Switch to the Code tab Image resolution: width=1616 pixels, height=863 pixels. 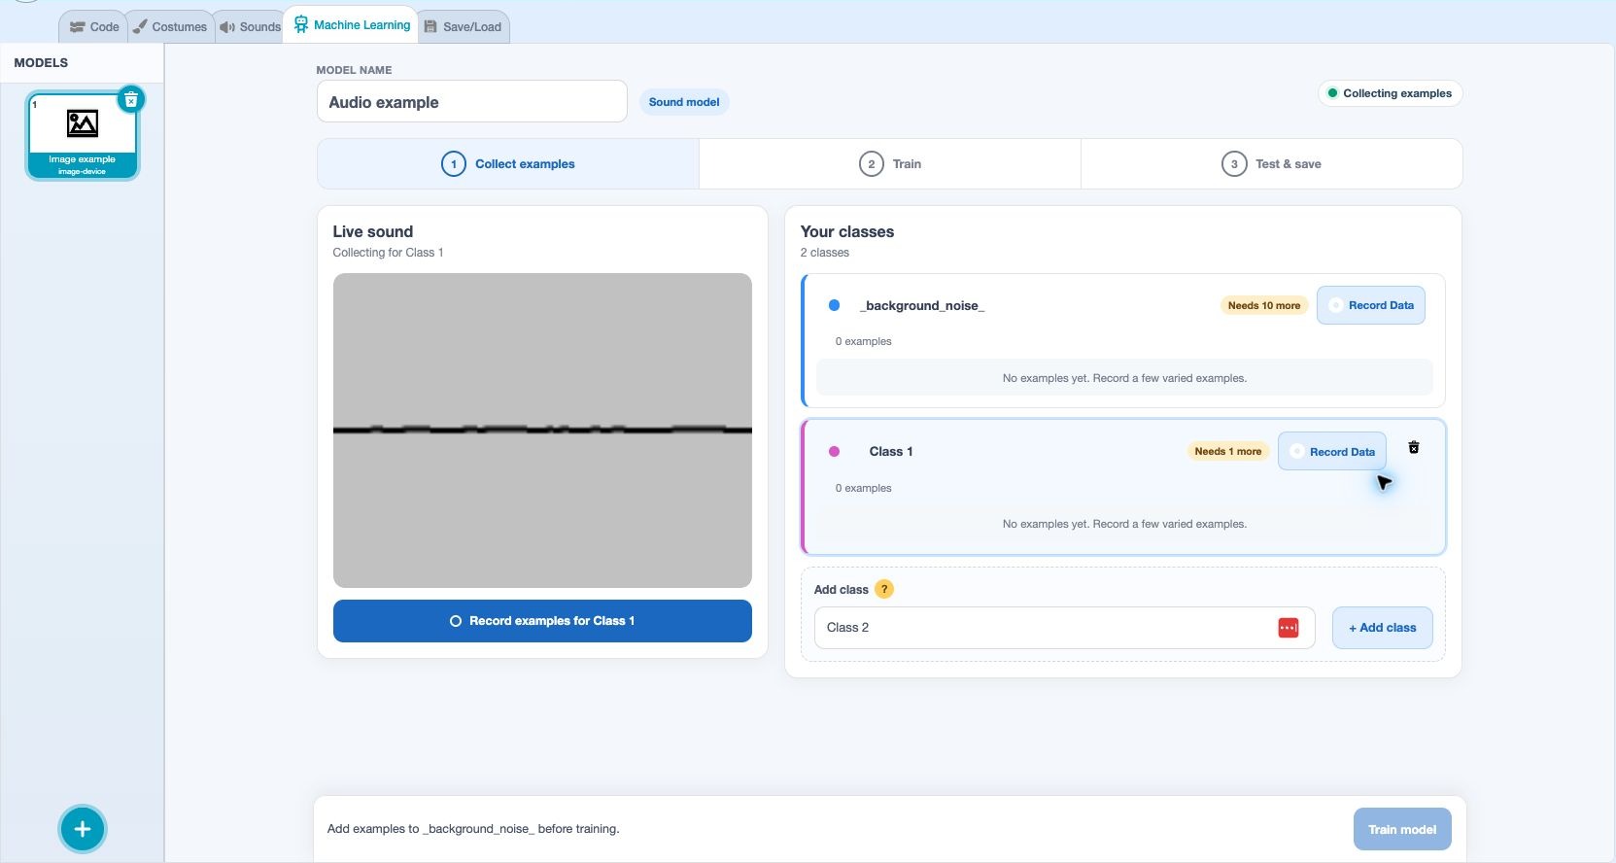(94, 27)
